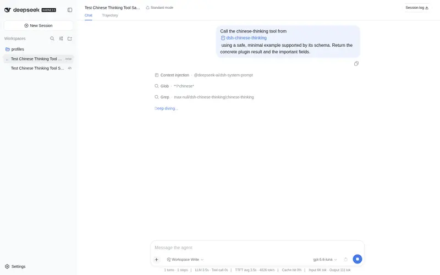Select the session marked 'now'

(38, 59)
